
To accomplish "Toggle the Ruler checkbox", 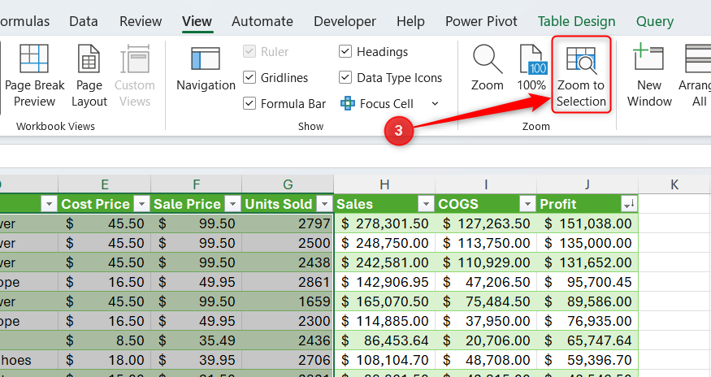I will tap(249, 51).
